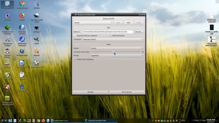The width and height of the screenshot is (219, 123).
Task: Click the eth0 network monitor in tray
Action: (x=182, y=120)
